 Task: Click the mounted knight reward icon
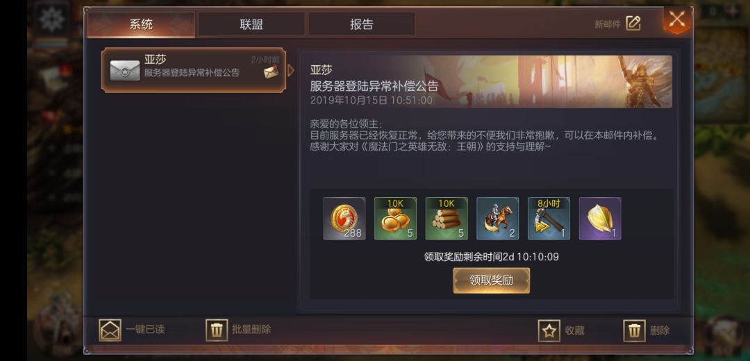[x=497, y=219]
